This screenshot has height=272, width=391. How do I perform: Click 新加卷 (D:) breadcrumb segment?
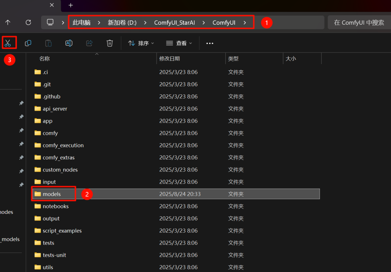click(122, 23)
